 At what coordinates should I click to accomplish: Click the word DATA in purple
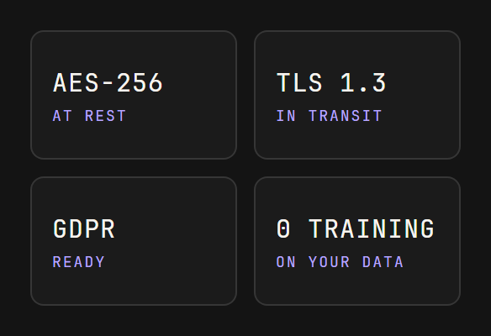click(383, 262)
